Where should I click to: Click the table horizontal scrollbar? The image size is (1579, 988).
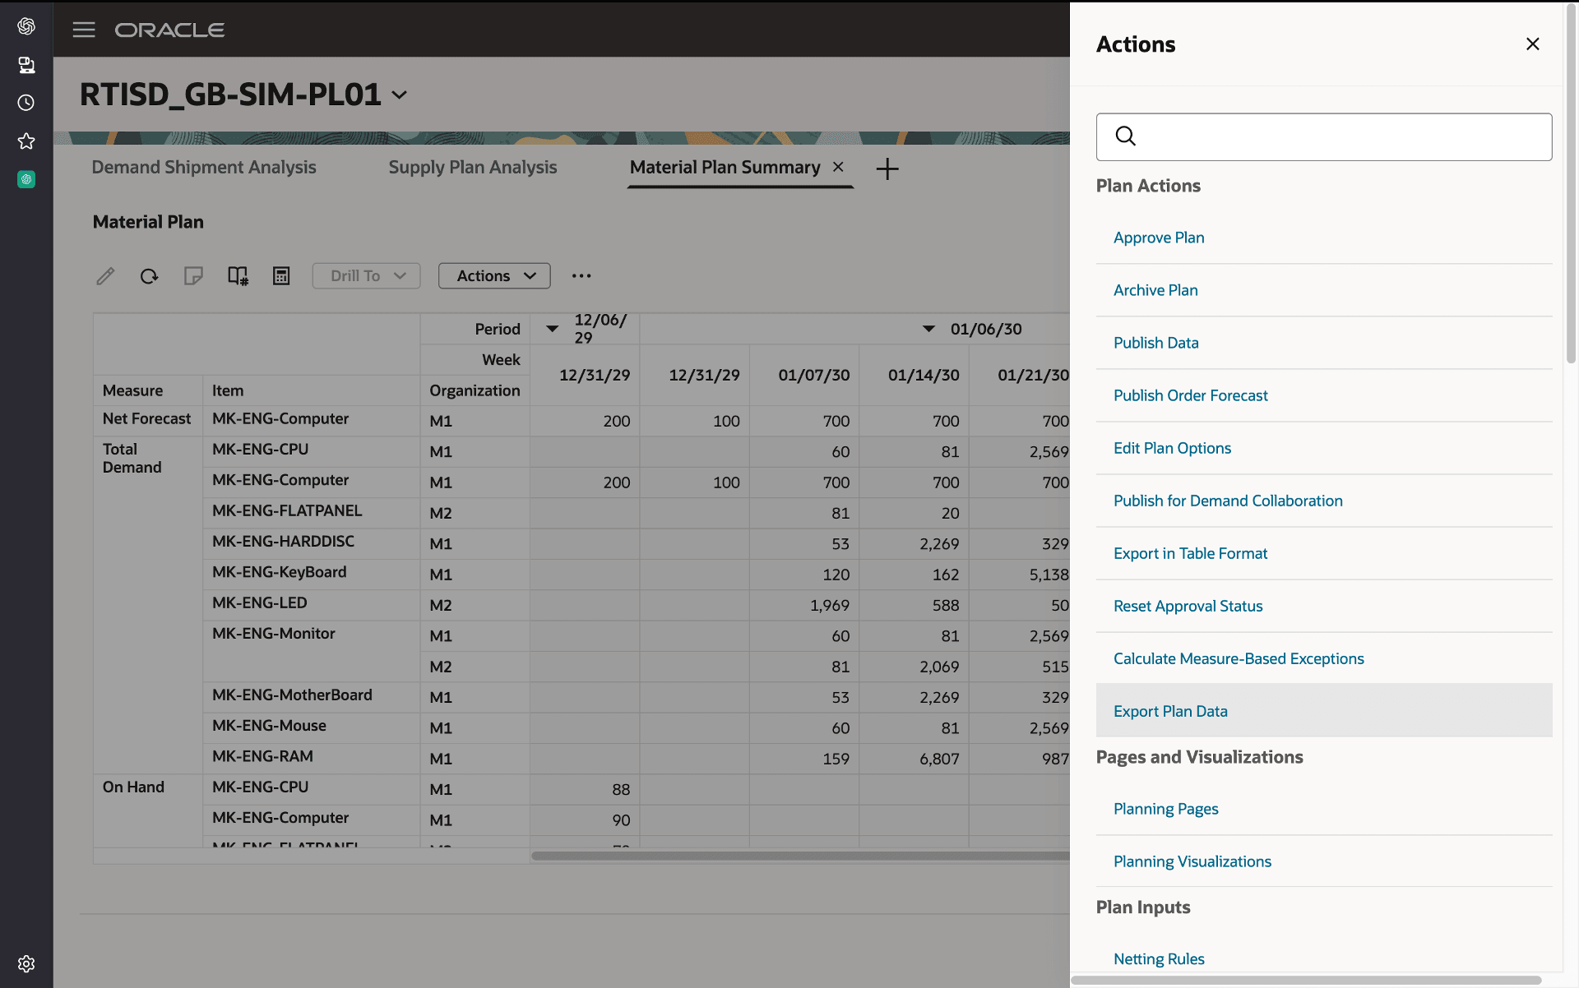tap(798, 856)
